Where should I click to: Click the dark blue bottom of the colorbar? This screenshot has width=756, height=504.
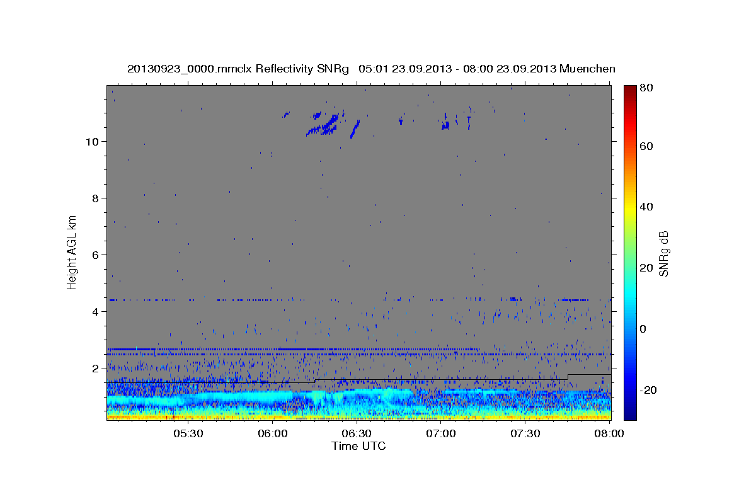pos(630,415)
